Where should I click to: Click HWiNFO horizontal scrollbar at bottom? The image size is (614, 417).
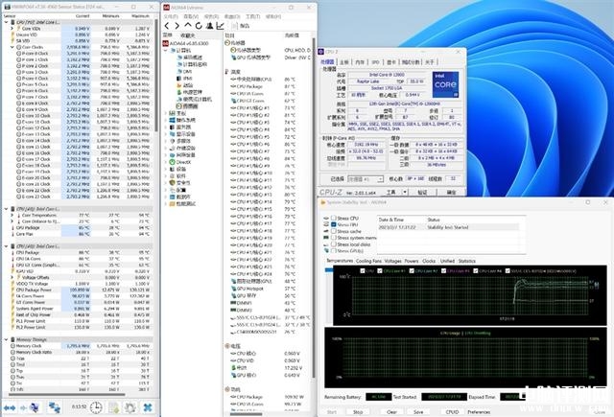click(66, 395)
